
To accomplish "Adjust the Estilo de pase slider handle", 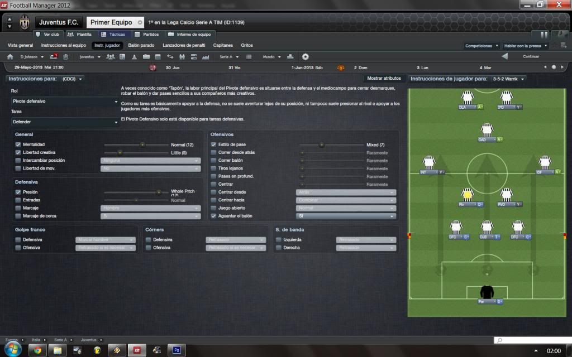I will coord(321,145).
